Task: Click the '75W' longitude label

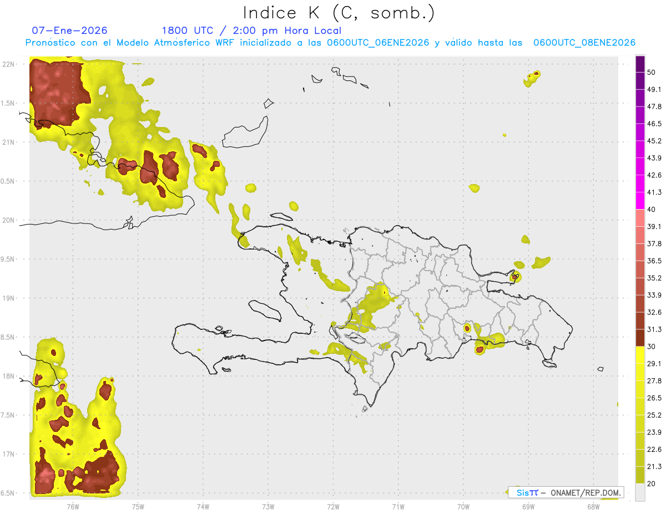Action: (138, 507)
